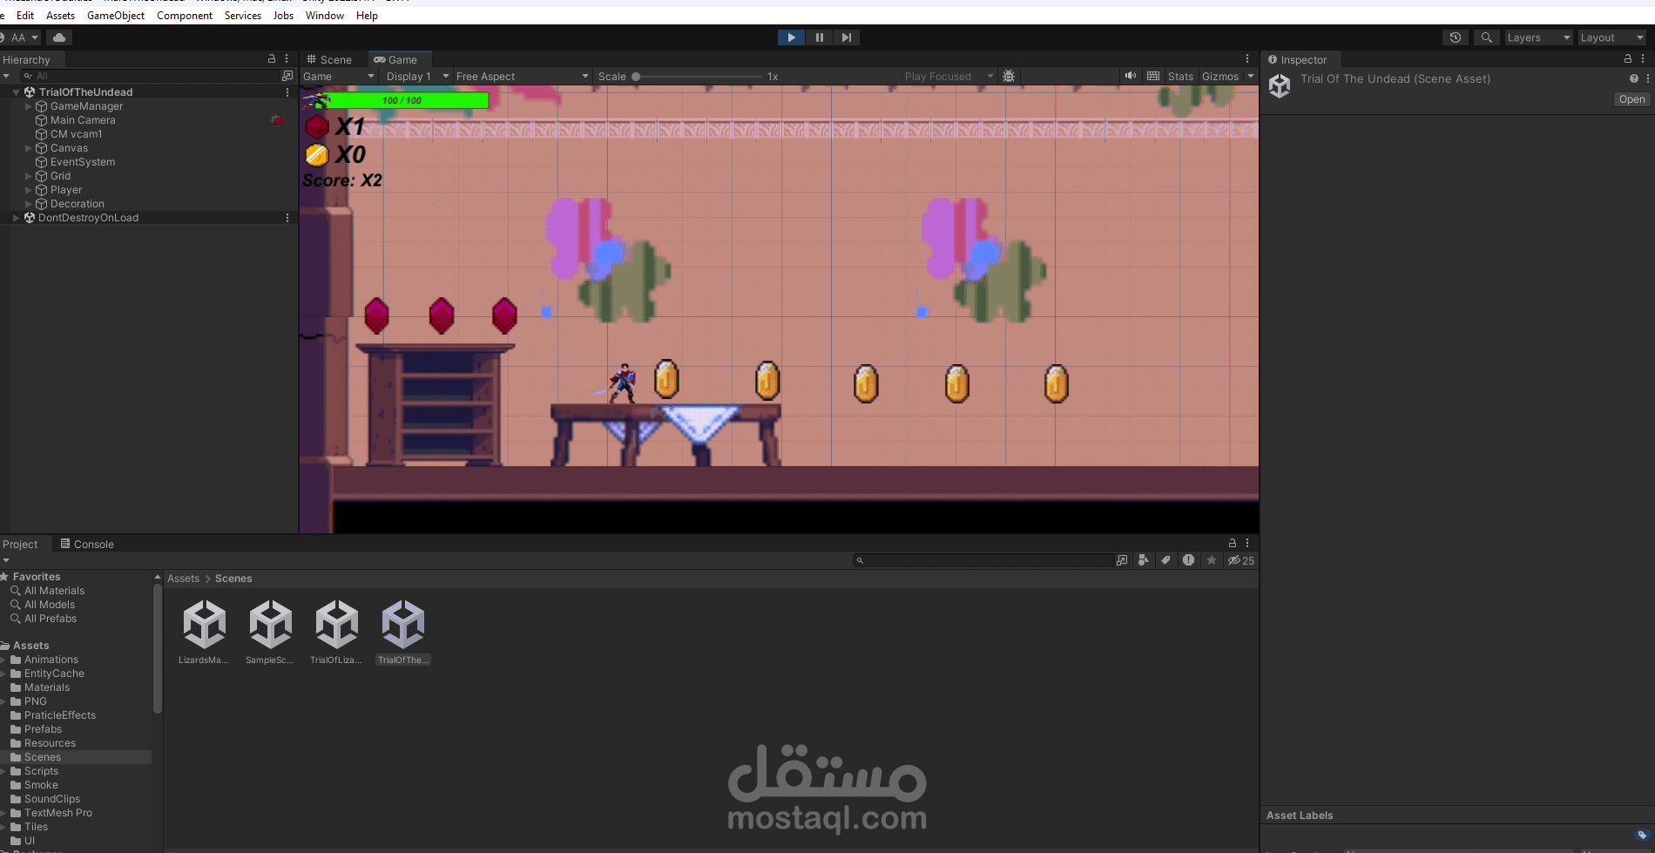Click the Step frame button

coord(847,37)
